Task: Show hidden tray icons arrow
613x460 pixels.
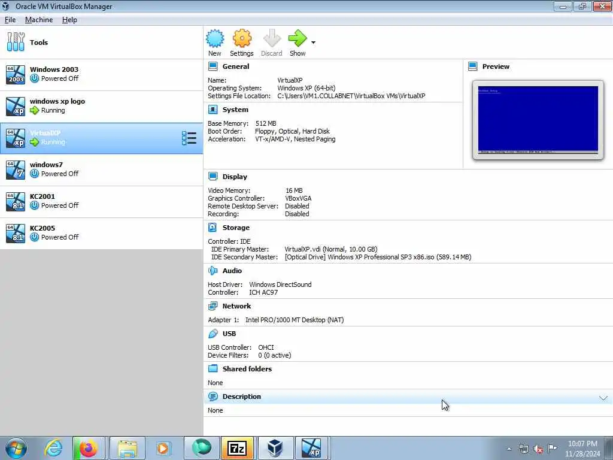Action: click(x=509, y=449)
